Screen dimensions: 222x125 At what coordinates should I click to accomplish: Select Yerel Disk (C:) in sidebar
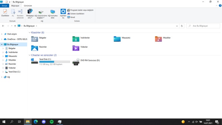(14, 72)
